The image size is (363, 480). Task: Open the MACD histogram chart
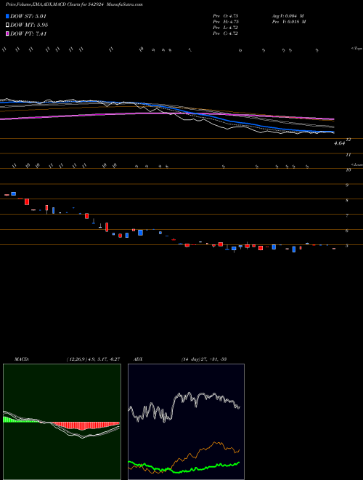62,422
